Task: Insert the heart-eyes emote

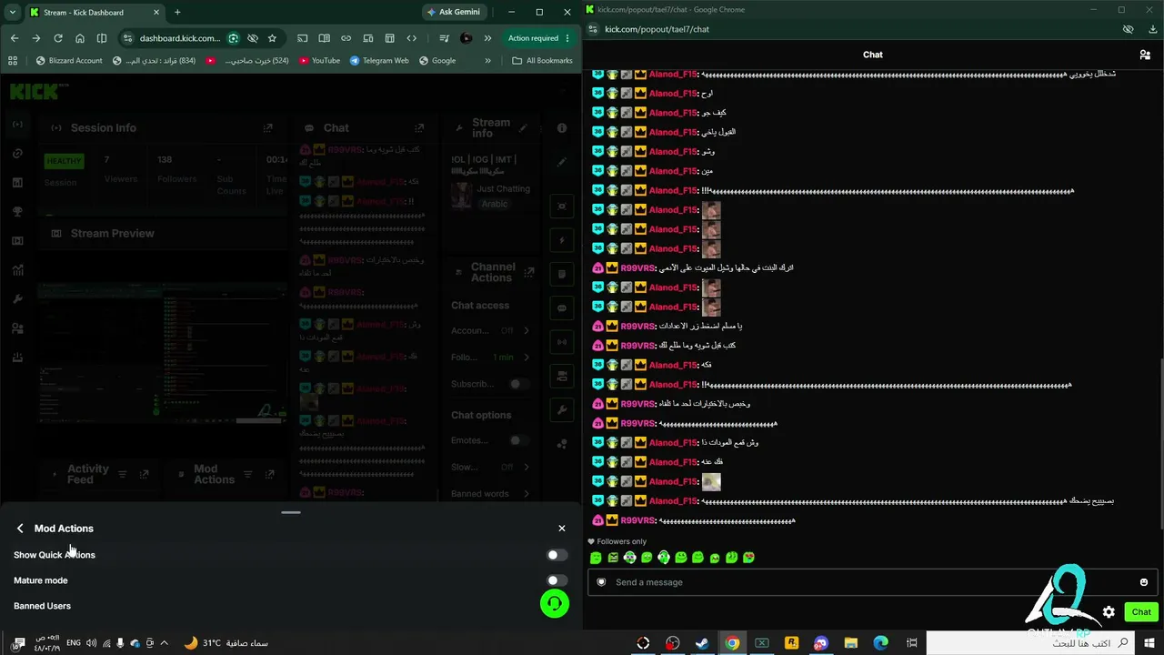Action: click(749, 558)
